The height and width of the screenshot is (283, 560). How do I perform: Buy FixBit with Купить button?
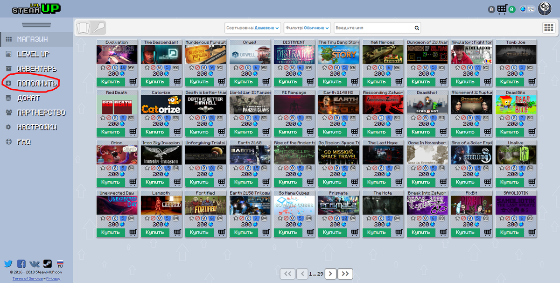(465, 232)
